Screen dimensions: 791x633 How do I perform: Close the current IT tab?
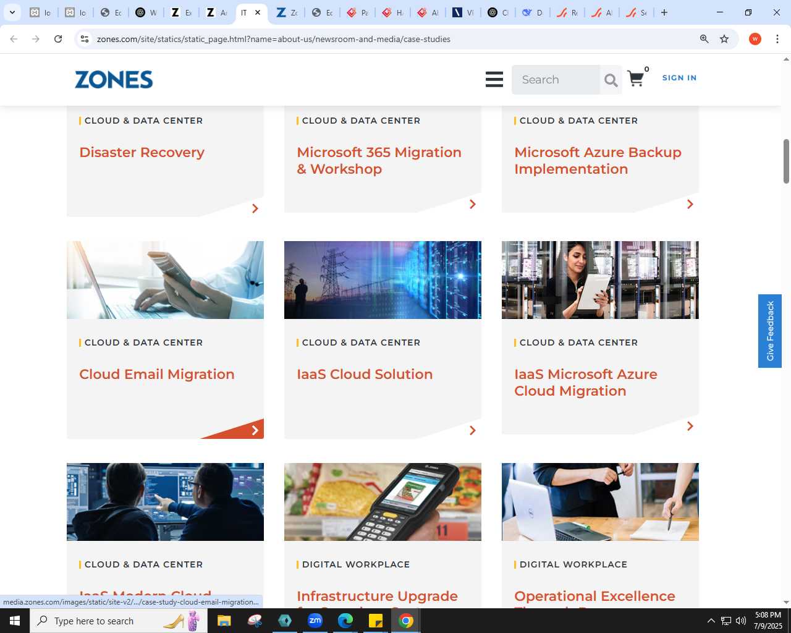tap(258, 12)
